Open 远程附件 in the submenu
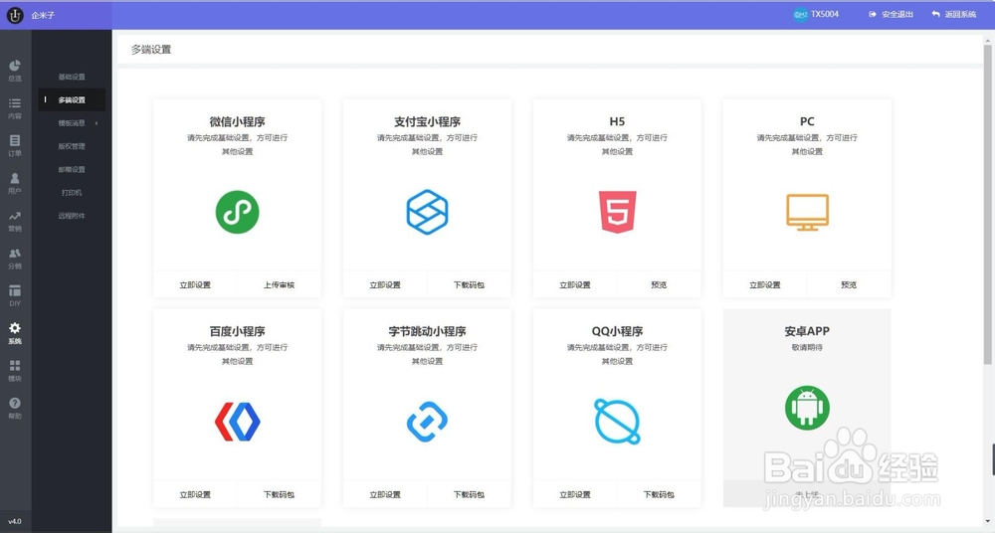 (x=72, y=216)
